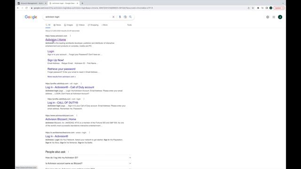Switch to the Account Management browser tab
Image resolution: width=301 pixels, height=169 pixels.
pos(32,3)
